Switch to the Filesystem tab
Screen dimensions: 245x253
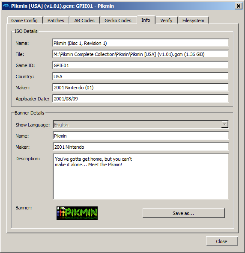193,21
